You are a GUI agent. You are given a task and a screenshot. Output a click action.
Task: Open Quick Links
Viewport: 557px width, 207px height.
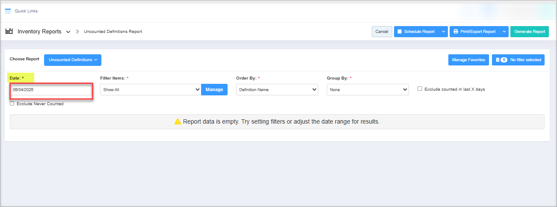(x=26, y=11)
